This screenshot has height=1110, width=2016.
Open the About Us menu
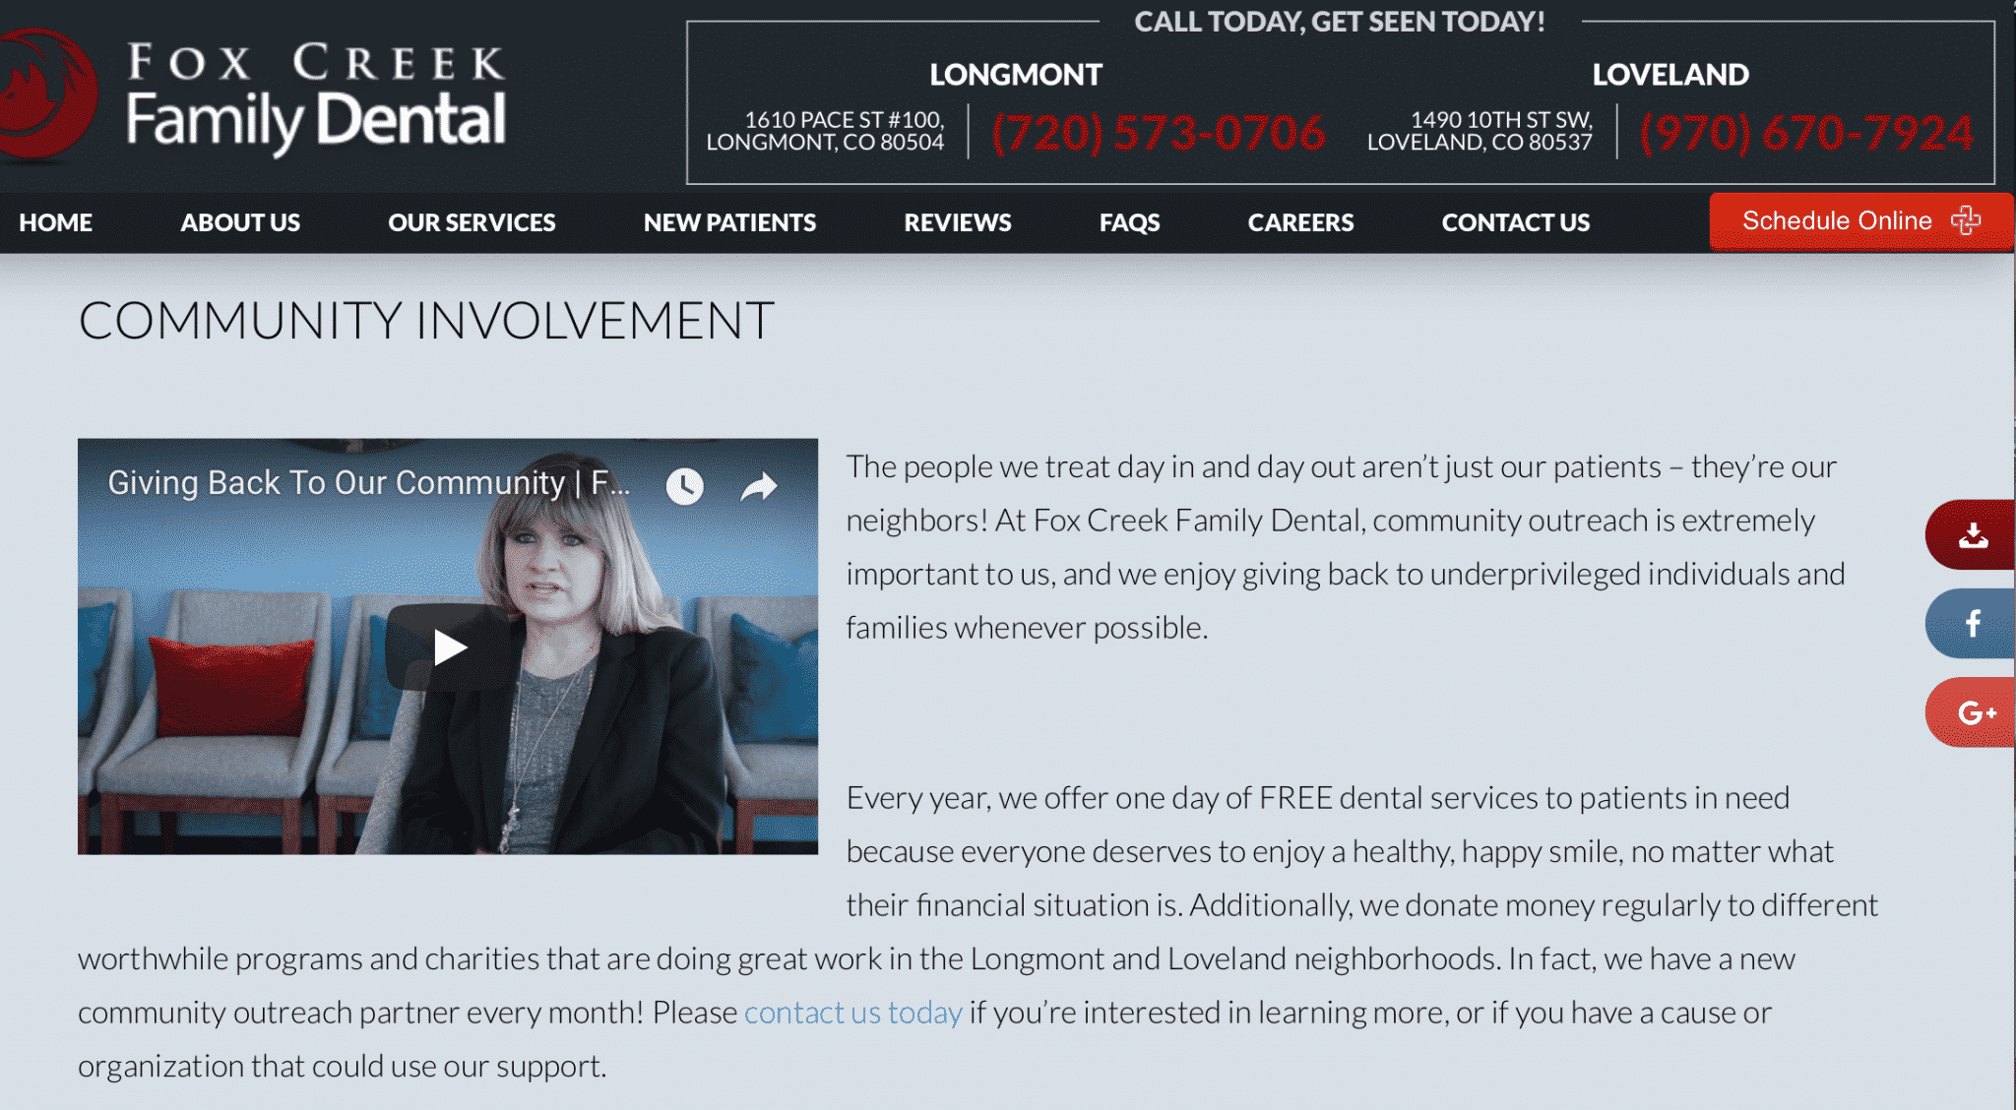(x=240, y=222)
